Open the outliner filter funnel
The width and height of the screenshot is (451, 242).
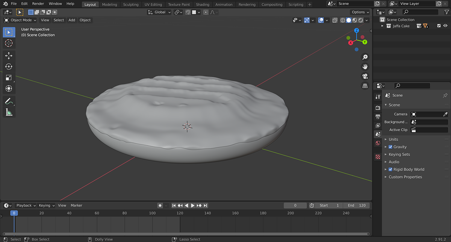pyautogui.click(x=446, y=12)
